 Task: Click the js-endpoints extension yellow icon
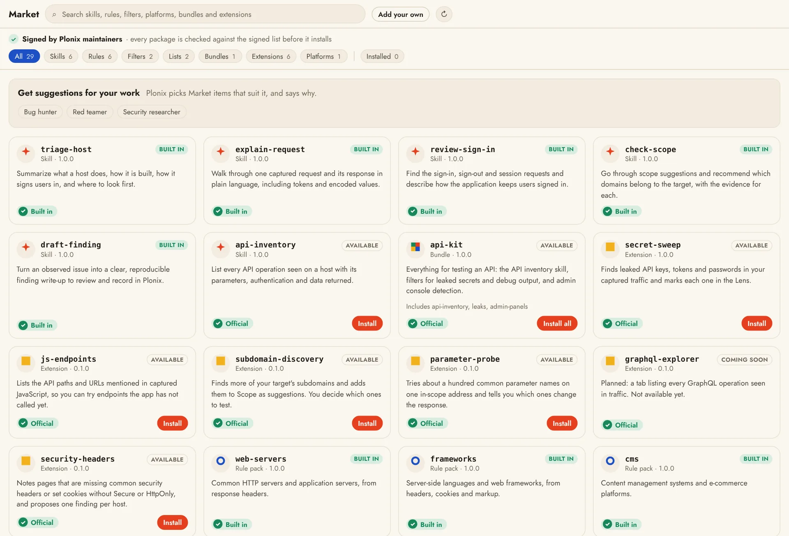(26, 362)
